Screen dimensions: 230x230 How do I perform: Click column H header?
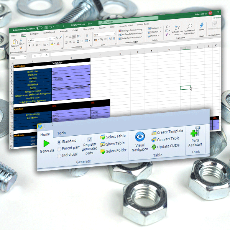tap(185, 48)
